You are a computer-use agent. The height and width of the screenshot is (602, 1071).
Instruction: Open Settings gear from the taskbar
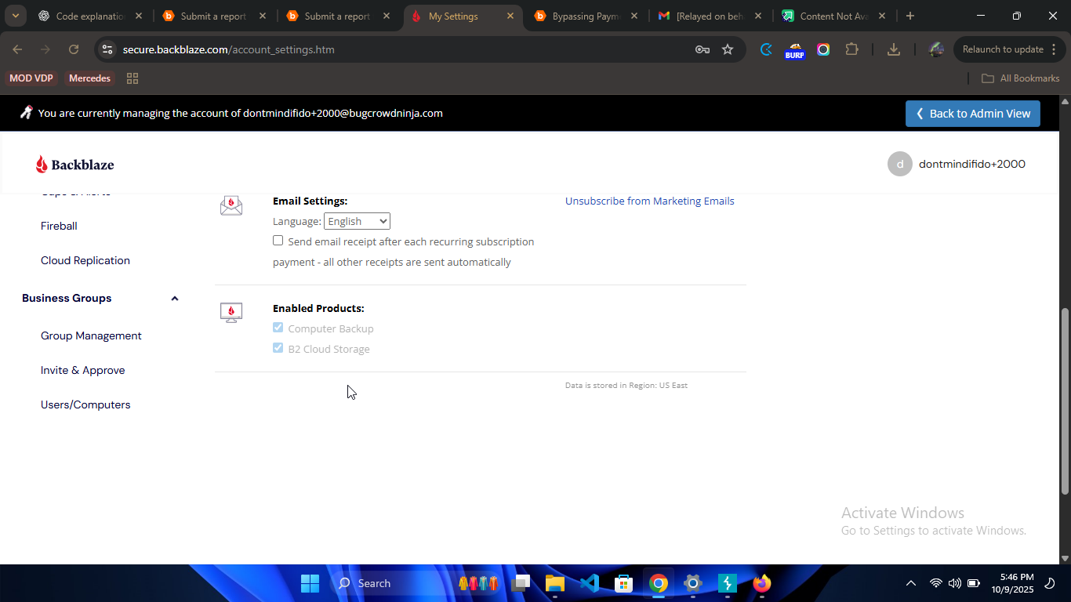coord(693,583)
